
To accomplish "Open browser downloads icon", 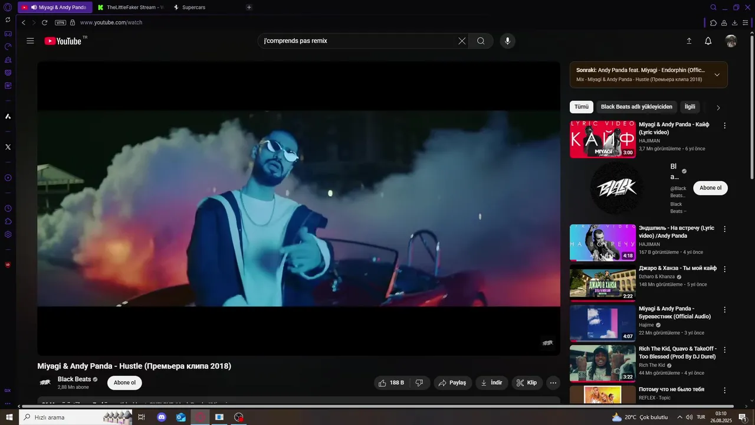I will (x=734, y=22).
